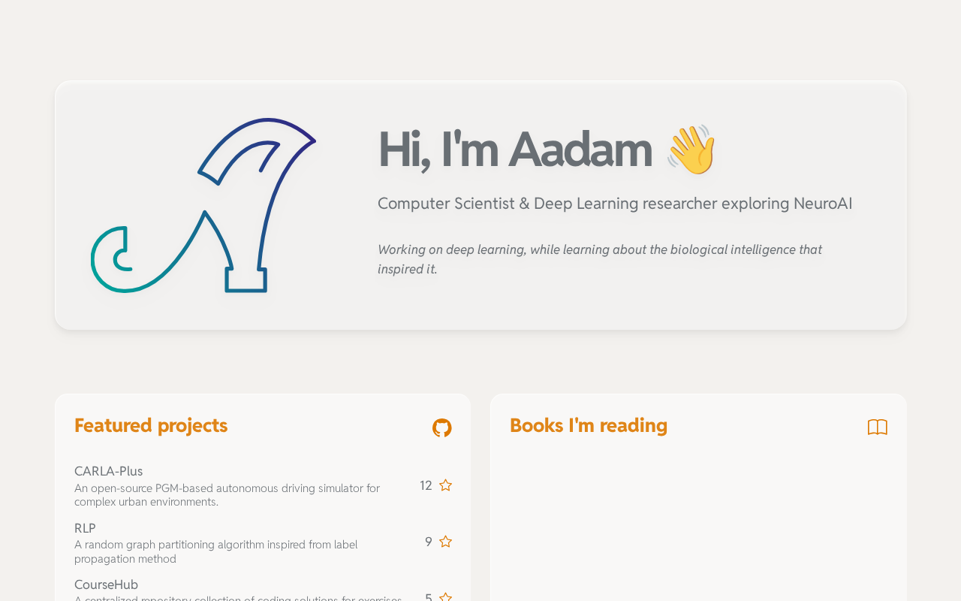Click the "Hi, I'm Aadam" title

coord(514,149)
